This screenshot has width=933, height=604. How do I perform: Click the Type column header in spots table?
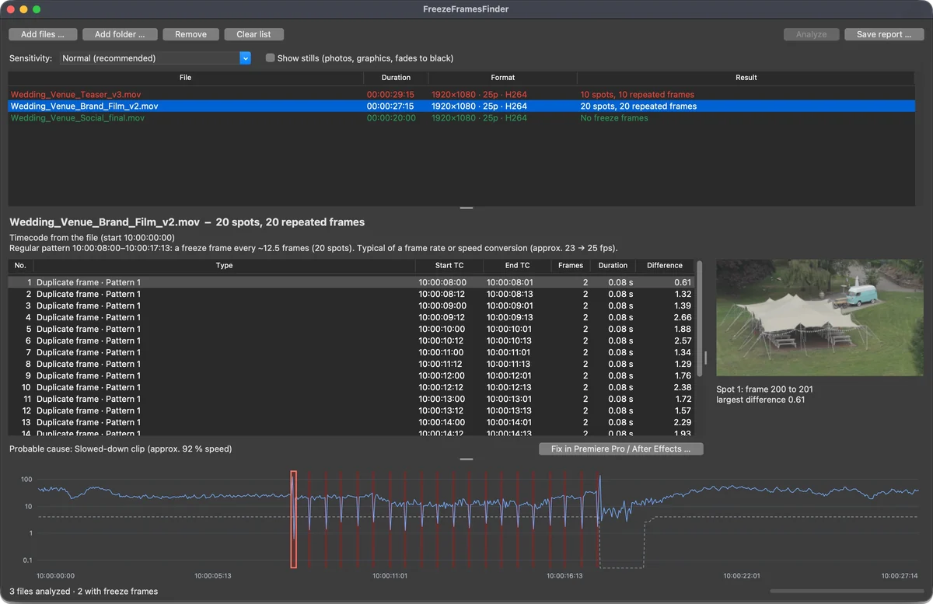pyautogui.click(x=224, y=266)
